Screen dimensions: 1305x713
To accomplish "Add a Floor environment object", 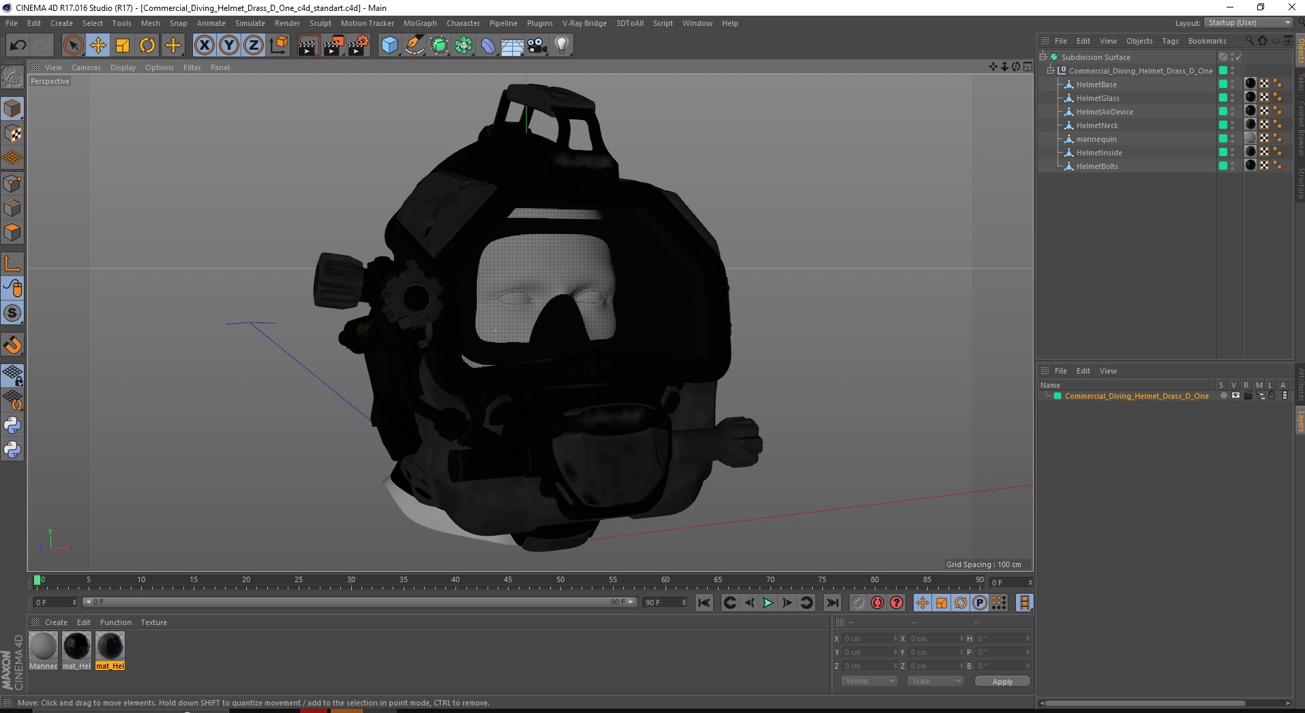I will point(513,46).
